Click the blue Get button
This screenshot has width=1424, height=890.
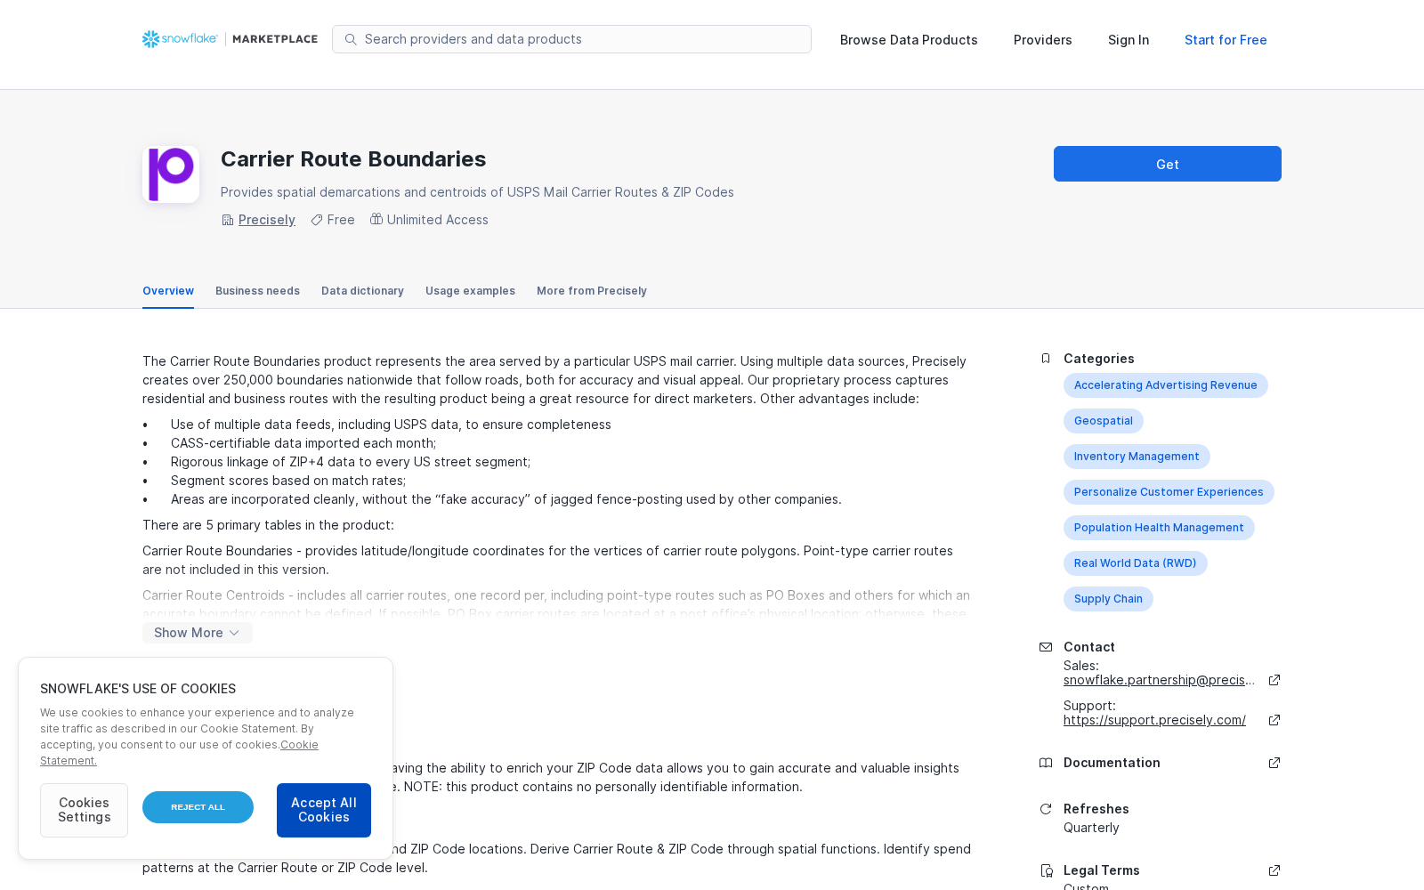coord(1168,164)
